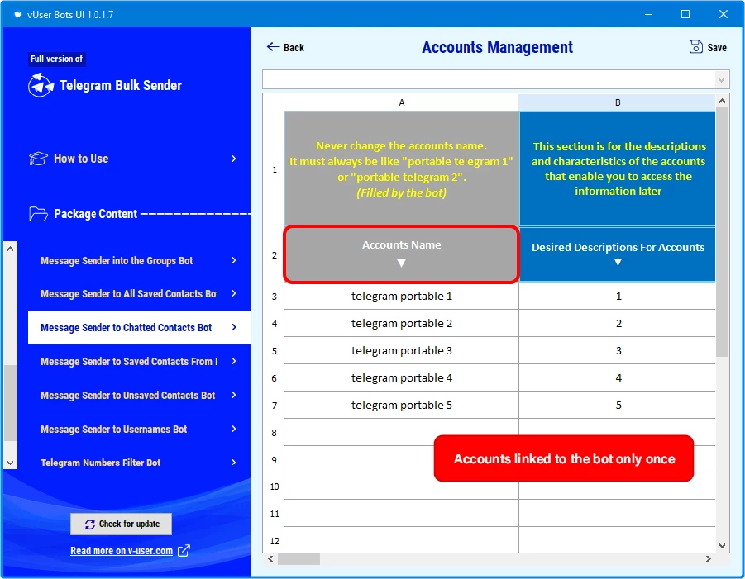The width and height of the screenshot is (745, 579).
Task: Select column A header
Action: click(402, 102)
